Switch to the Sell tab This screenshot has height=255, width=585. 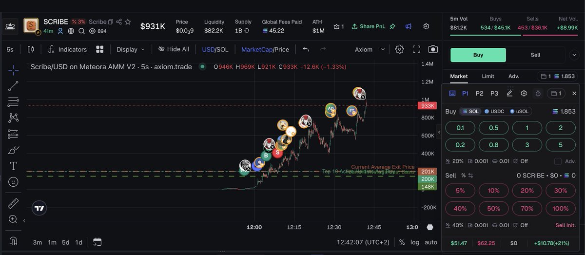(535, 55)
